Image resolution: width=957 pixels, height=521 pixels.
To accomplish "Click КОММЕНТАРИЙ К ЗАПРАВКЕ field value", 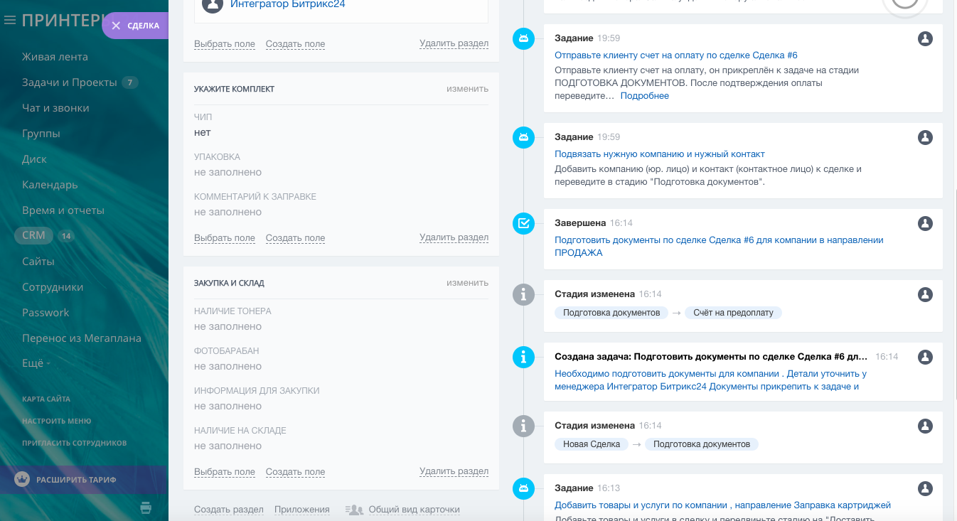I will pos(228,212).
